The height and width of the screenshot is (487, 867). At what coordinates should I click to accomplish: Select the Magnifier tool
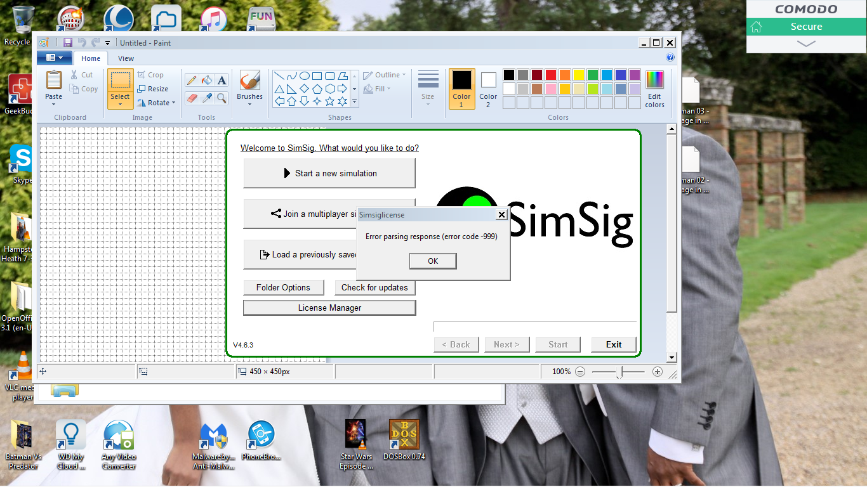tap(222, 98)
